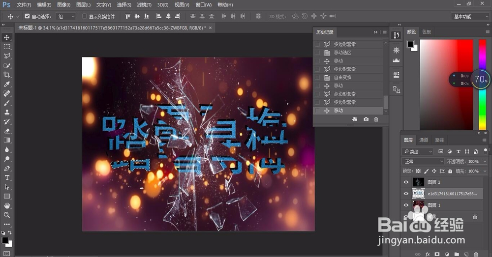Adjust the hue slider strip

click(x=482, y=85)
